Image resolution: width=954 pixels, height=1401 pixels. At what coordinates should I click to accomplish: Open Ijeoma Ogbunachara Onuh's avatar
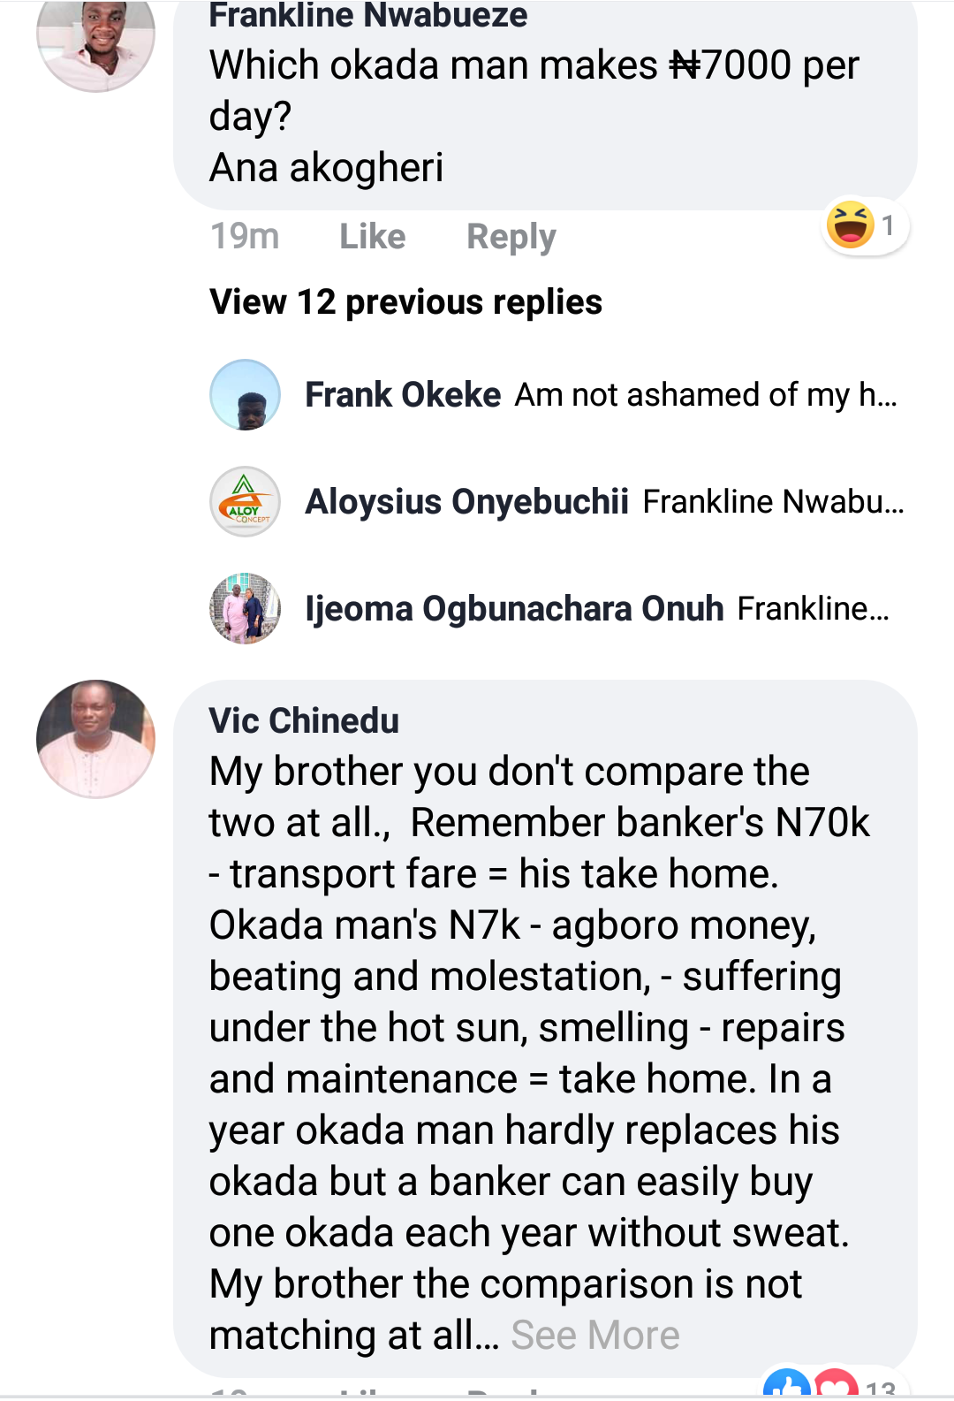[x=245, y=609]
